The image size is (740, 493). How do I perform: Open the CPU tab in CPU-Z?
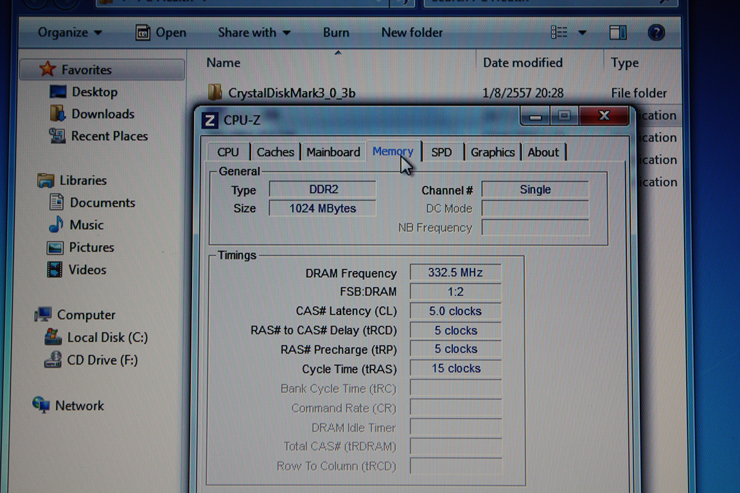228,152
